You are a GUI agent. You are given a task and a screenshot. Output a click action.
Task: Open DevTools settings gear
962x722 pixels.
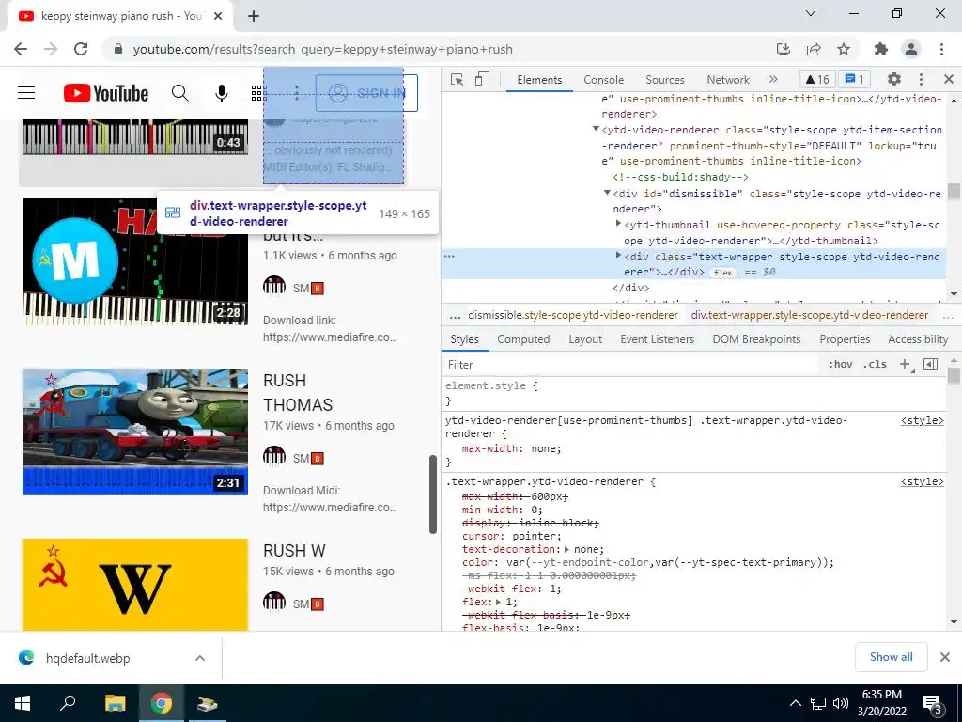click(x=894, y=79)
